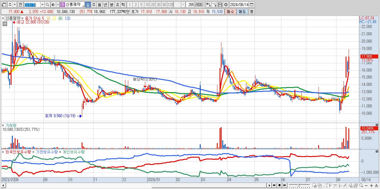The image size is (380, 189).
Task: Choose the 30 interval button
Action: pyautogui.click(x=159, y=5)
